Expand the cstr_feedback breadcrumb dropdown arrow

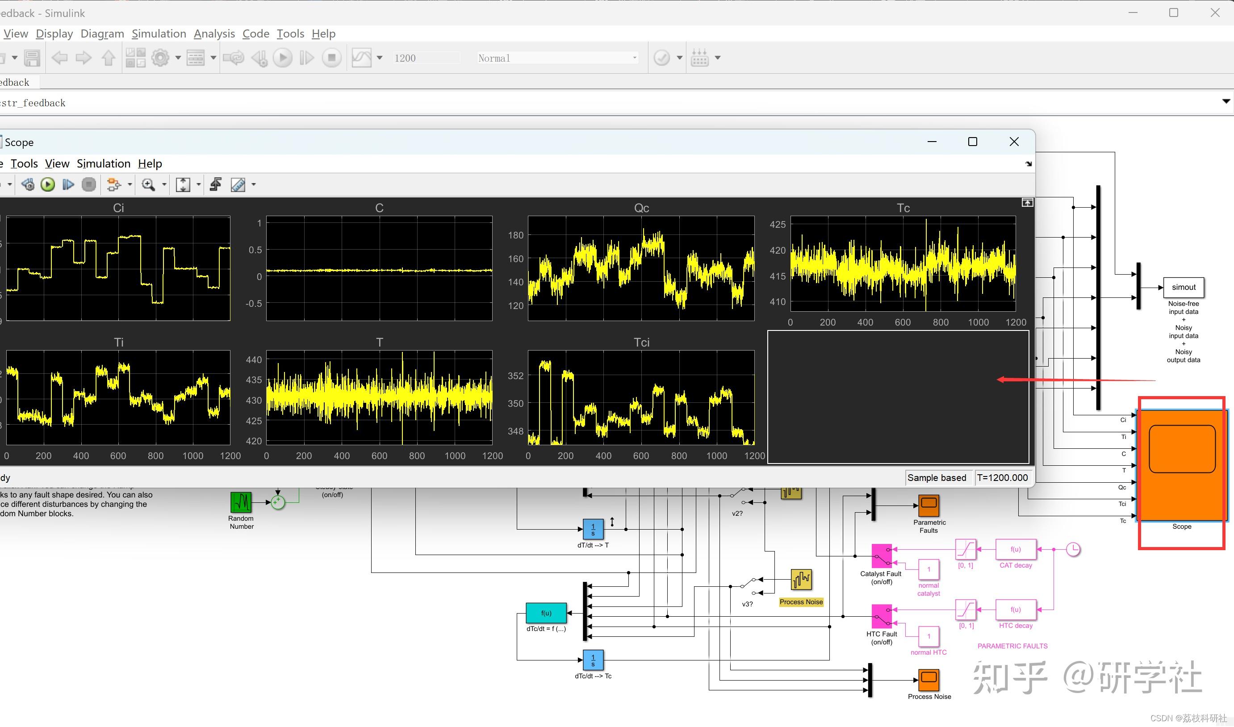pos(1227,101)
